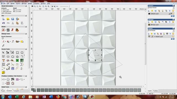The width and height of the screenshot is (177, 99).
Task: Open the Vectors menu
Action: [18, 4]
